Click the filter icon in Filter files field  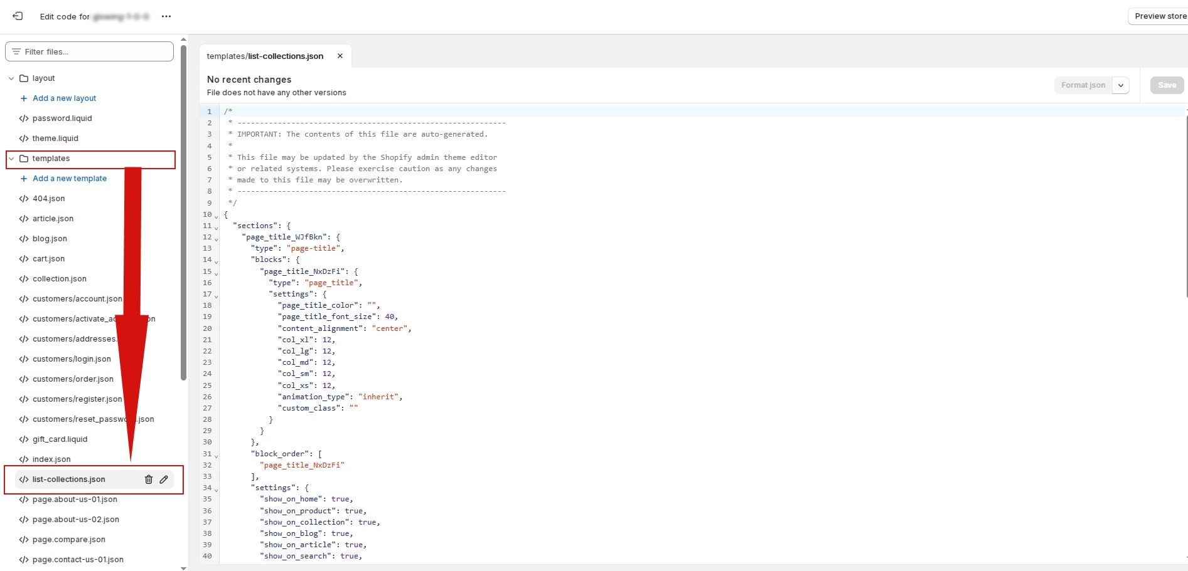[16, 51]
